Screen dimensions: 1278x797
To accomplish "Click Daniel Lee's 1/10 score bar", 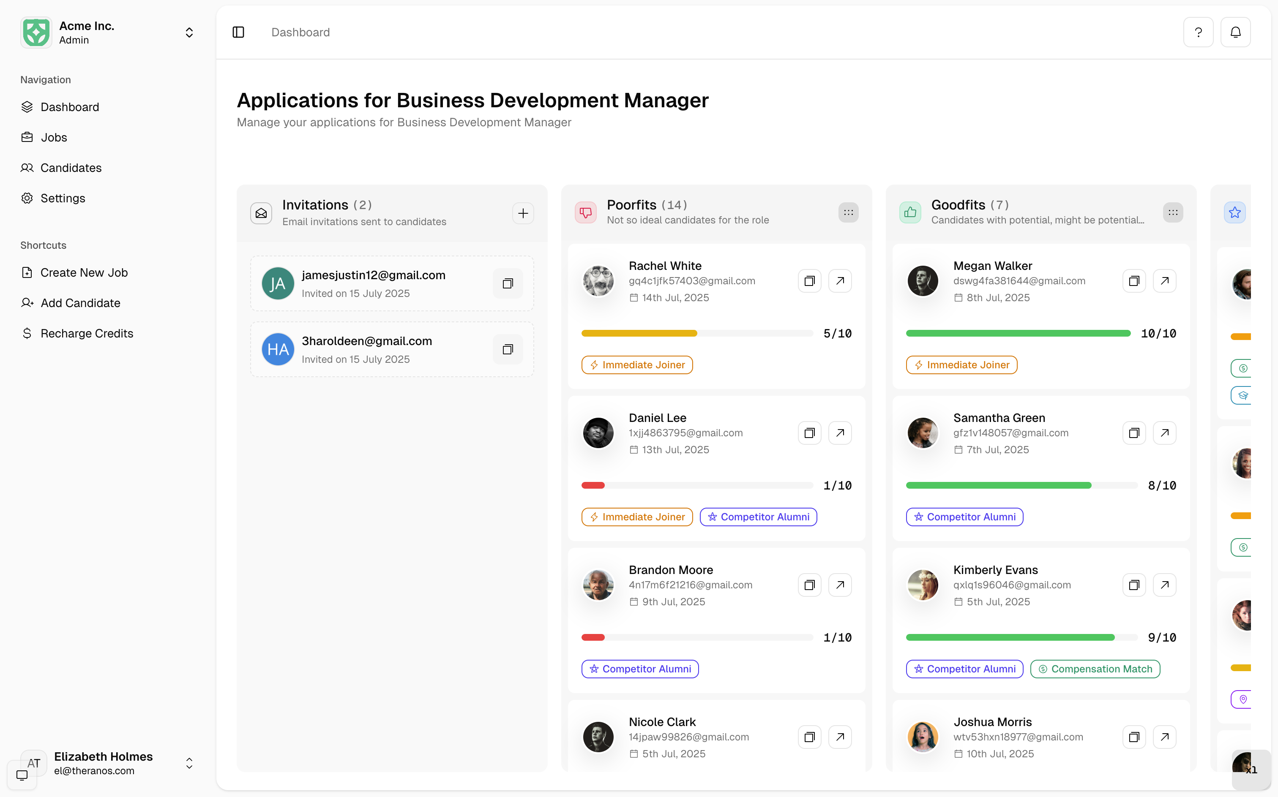I will point(697,485).
